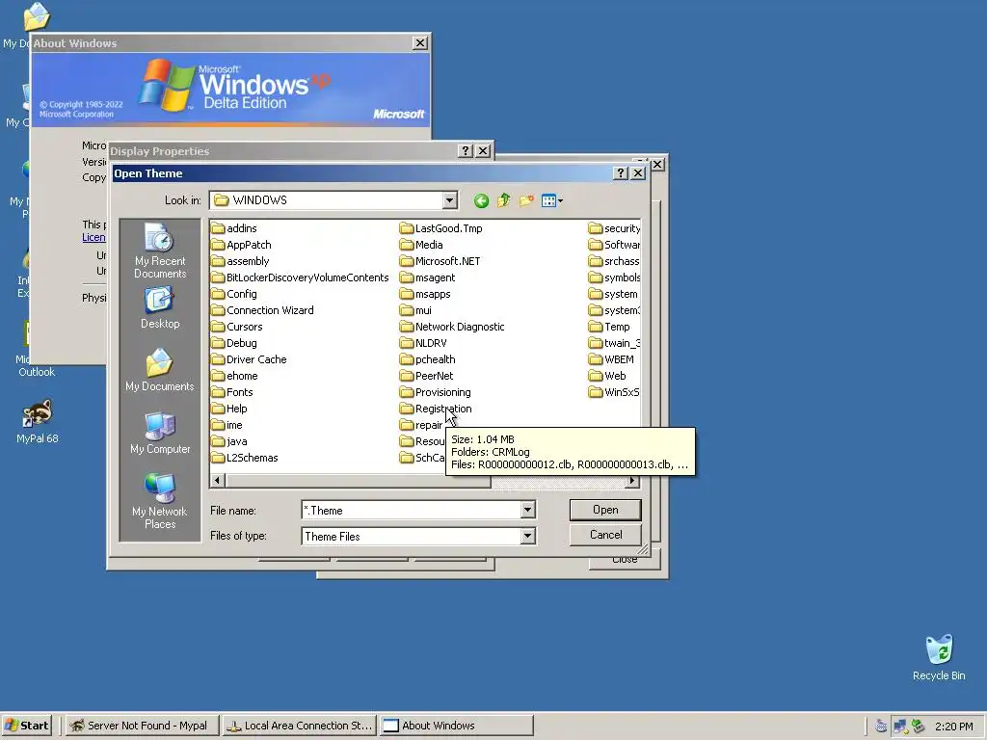This screenshot has width=987, height=740.
Task: Select the Fonts folder
Action: tap(232, 392)
